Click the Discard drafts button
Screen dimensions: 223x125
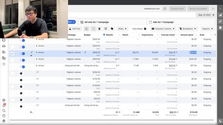177,9
